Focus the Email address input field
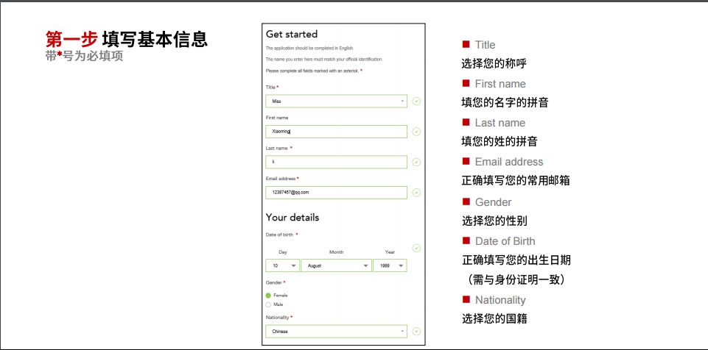 336,193
